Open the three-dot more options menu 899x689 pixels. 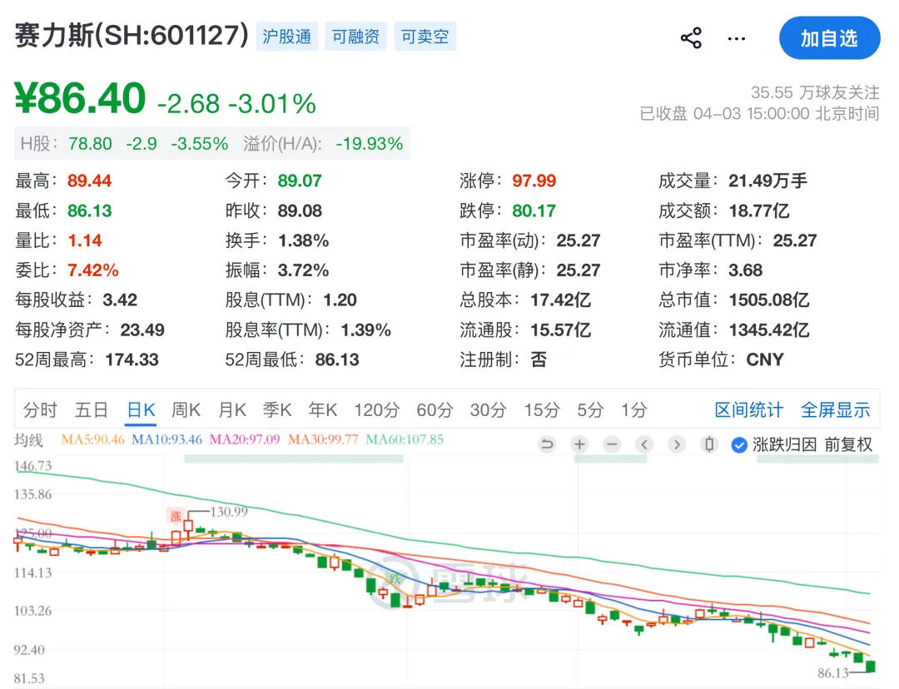pyautogui.click(x=736, y=38)
